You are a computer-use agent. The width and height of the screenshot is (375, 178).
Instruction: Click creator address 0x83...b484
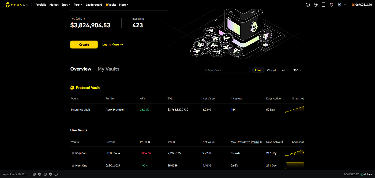(x=113, y=153)
